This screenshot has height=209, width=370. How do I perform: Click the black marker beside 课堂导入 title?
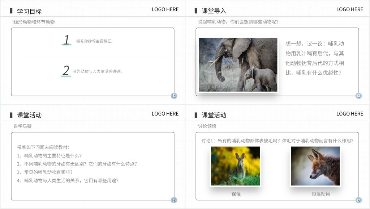coord(196,11)
